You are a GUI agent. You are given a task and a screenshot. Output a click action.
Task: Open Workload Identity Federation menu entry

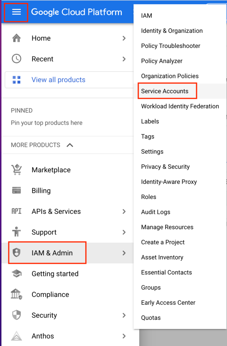click(x=180, y=106)
